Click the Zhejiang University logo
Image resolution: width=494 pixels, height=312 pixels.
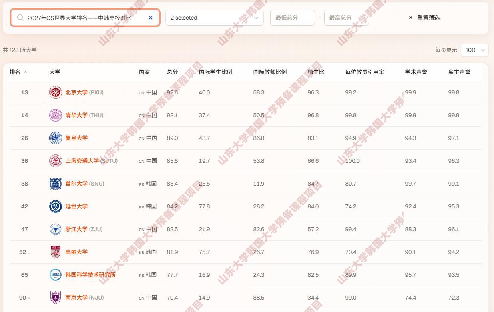[56, 229]
